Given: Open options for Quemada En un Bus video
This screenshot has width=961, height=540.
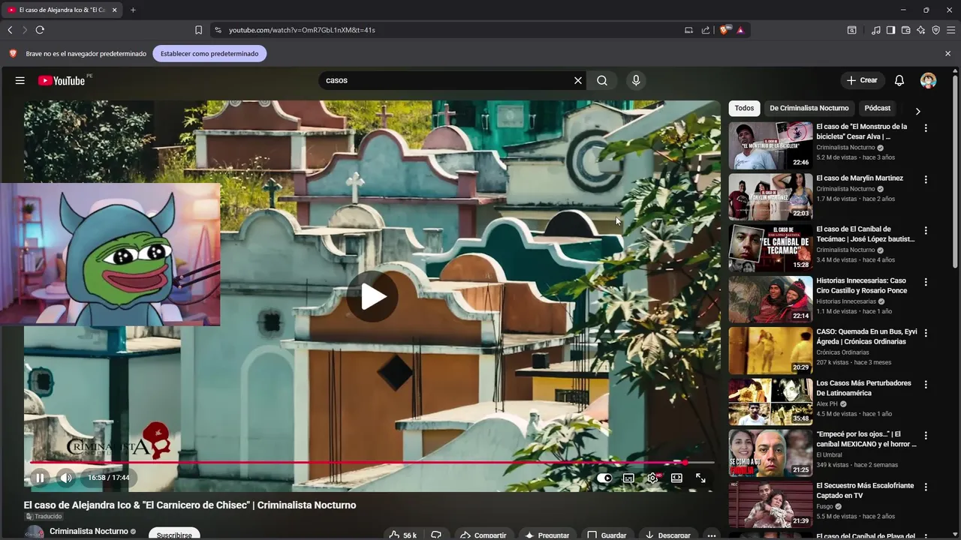Looking at the screenshot, I should click(926, 334).
